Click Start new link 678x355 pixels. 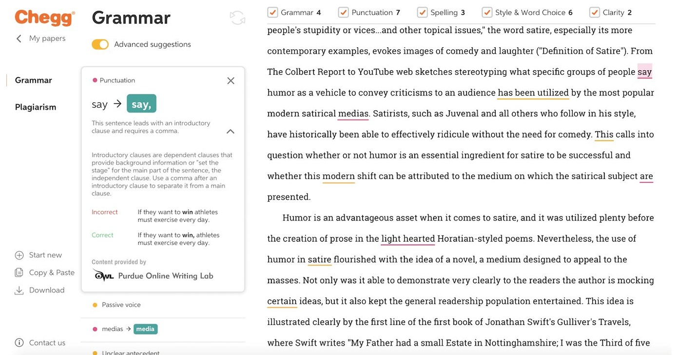(x=45, y=255)
